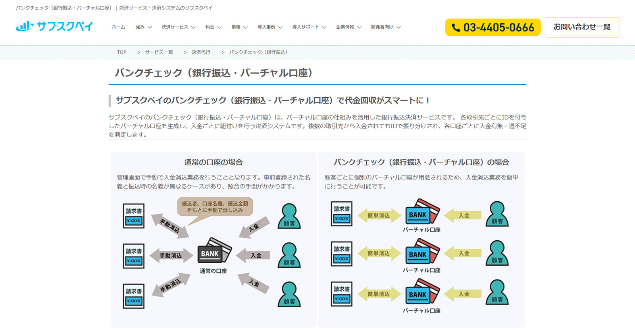The height and width of the screenshot is (330, 635).
Task: Open the 業種 navigation menu
Action: [236, 27]
